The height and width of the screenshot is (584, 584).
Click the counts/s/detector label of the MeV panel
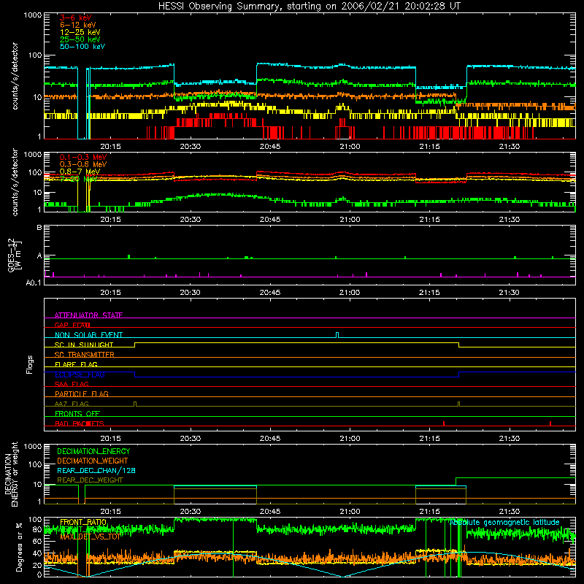[x=15, y=182]
